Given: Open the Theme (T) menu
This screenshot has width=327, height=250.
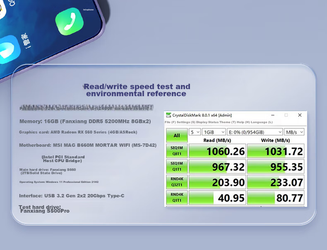Looking at the screenshot, I should click(x=227, y=122).
